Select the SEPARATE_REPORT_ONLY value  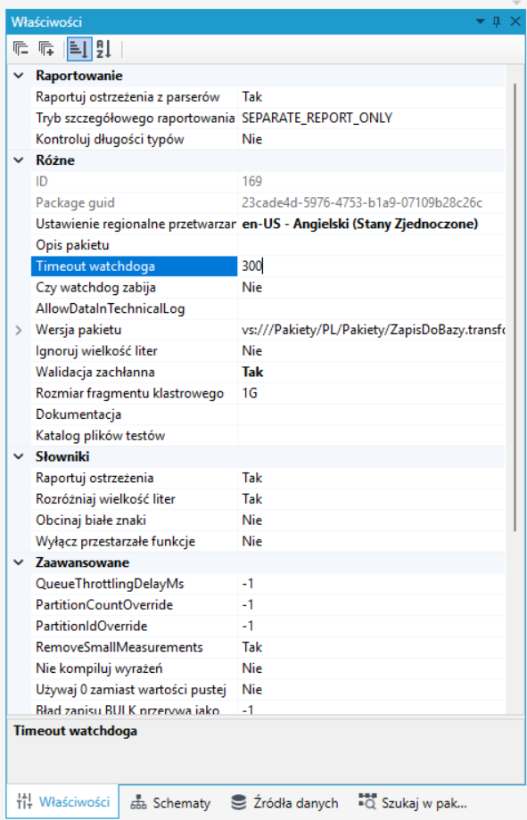(x=317, y=119)
